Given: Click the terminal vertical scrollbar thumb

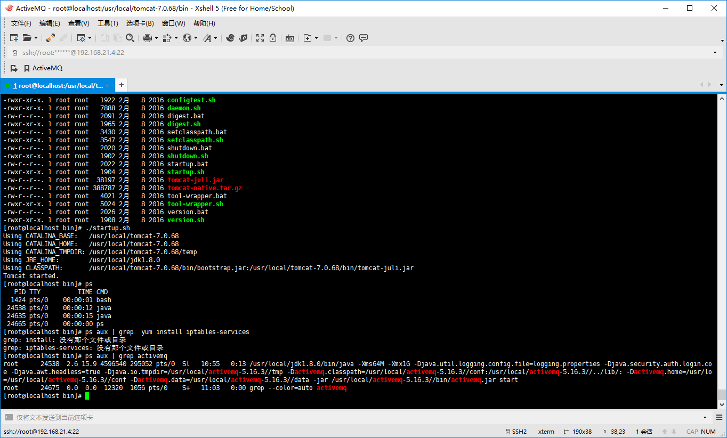Looking at the screenshot, I should tap(722, 395).
